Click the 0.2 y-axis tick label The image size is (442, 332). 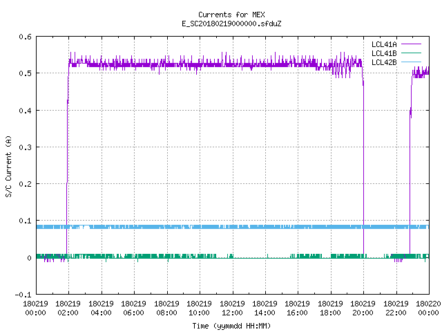point(25,184)
